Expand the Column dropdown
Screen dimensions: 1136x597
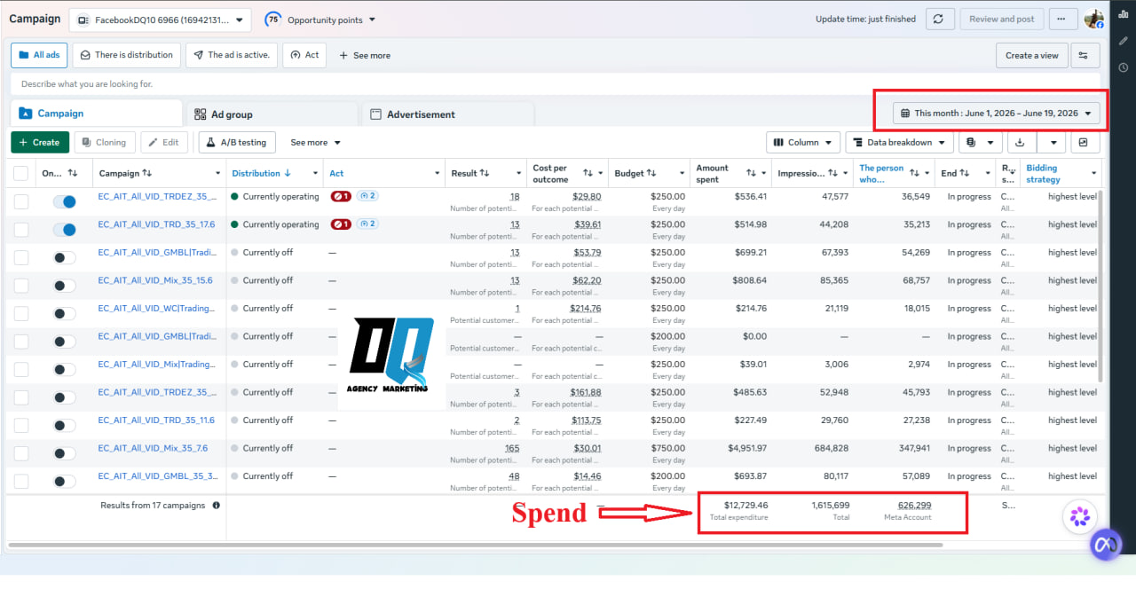pyautogui.click(x=802, y=142)
